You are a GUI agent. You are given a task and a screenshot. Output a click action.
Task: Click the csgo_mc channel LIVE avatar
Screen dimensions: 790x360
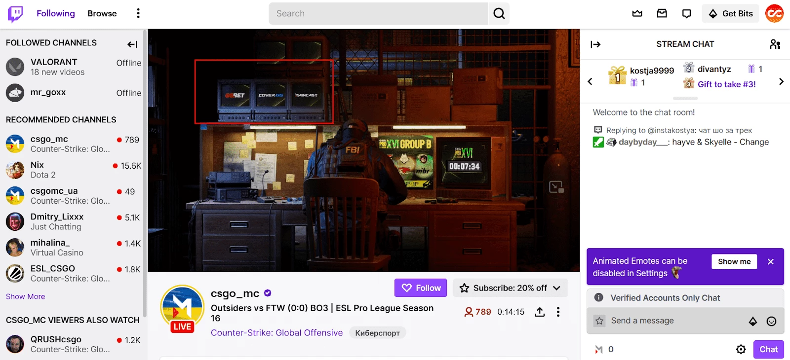coord(182,309)
